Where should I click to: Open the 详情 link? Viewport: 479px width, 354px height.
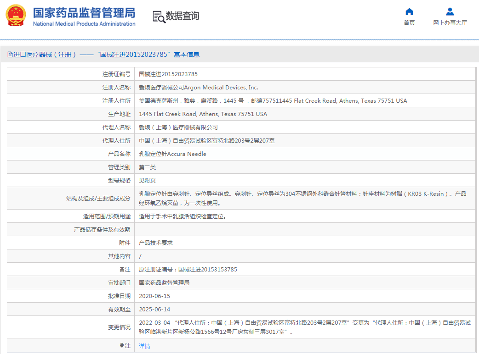[x=144, y=346]
